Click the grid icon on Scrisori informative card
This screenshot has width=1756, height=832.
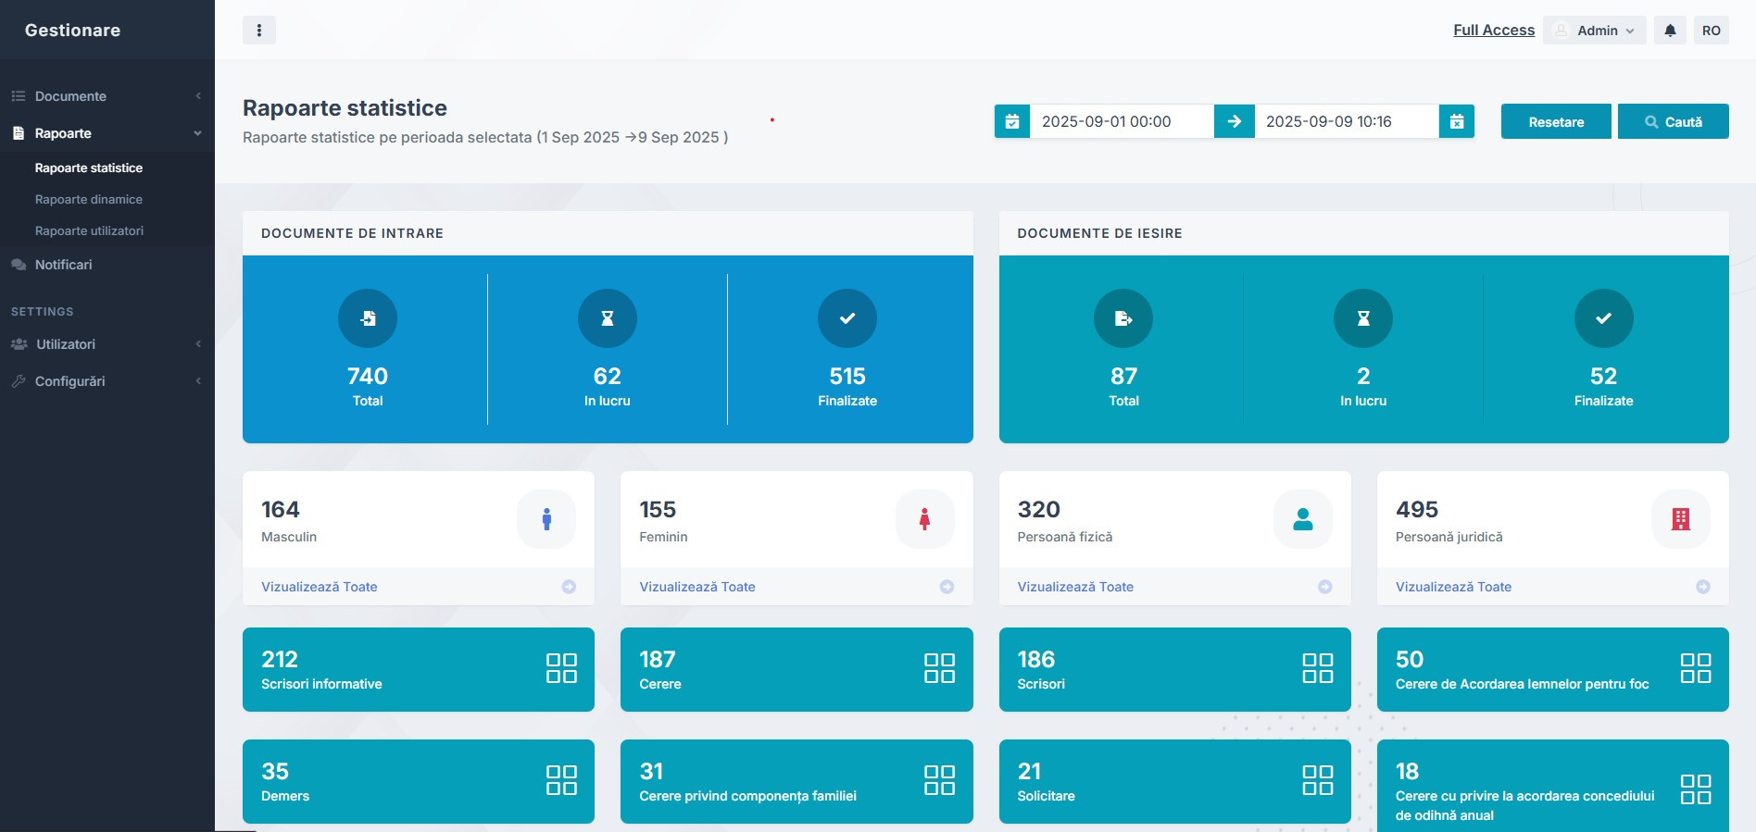coord(561,668)
